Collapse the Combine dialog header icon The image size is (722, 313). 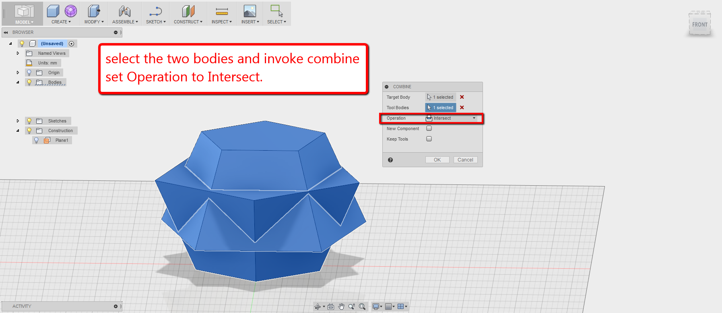[387, 87]
